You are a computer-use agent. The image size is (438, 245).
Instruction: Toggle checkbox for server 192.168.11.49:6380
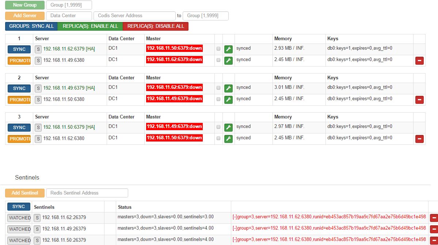218,60
